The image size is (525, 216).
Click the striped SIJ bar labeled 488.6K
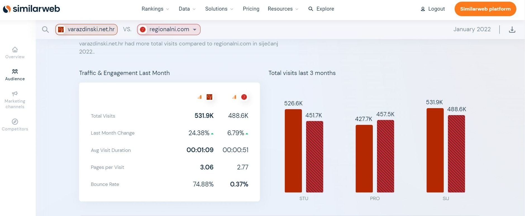456,154
